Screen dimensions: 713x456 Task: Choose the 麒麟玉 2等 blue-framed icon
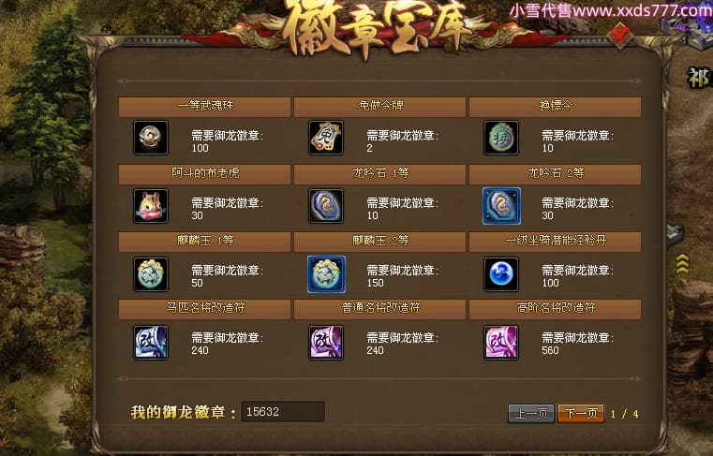[x=326, y=274]
